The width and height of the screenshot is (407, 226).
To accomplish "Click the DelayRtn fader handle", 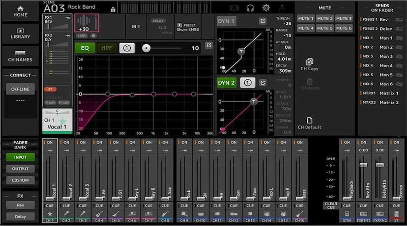I will tap(380, 165).
